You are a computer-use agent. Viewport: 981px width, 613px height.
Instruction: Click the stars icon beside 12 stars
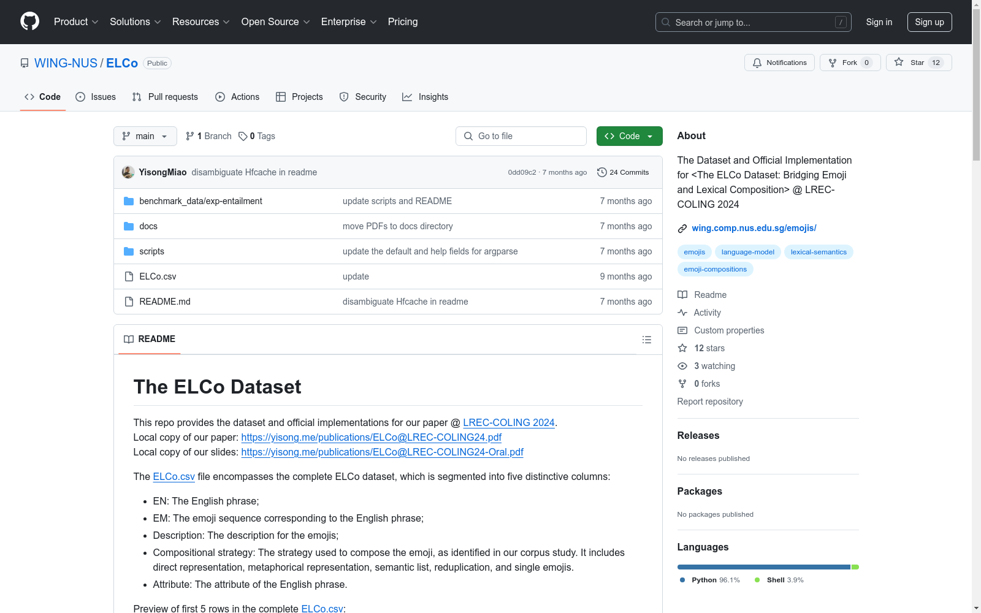pyautogui.click(x=682, y=348)
